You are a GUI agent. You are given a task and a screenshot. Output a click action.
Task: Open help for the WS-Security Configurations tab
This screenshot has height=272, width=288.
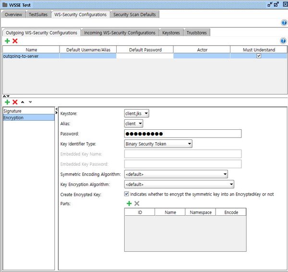[x=284, y=23]
